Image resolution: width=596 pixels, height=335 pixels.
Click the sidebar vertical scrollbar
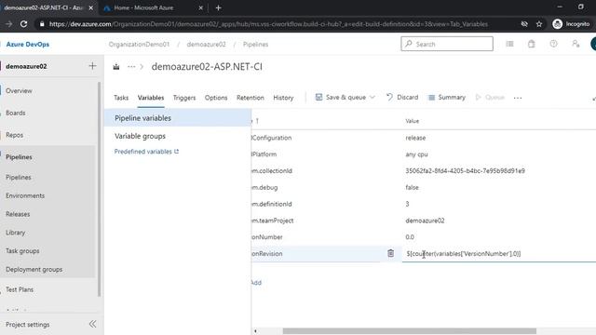point(100,189)
